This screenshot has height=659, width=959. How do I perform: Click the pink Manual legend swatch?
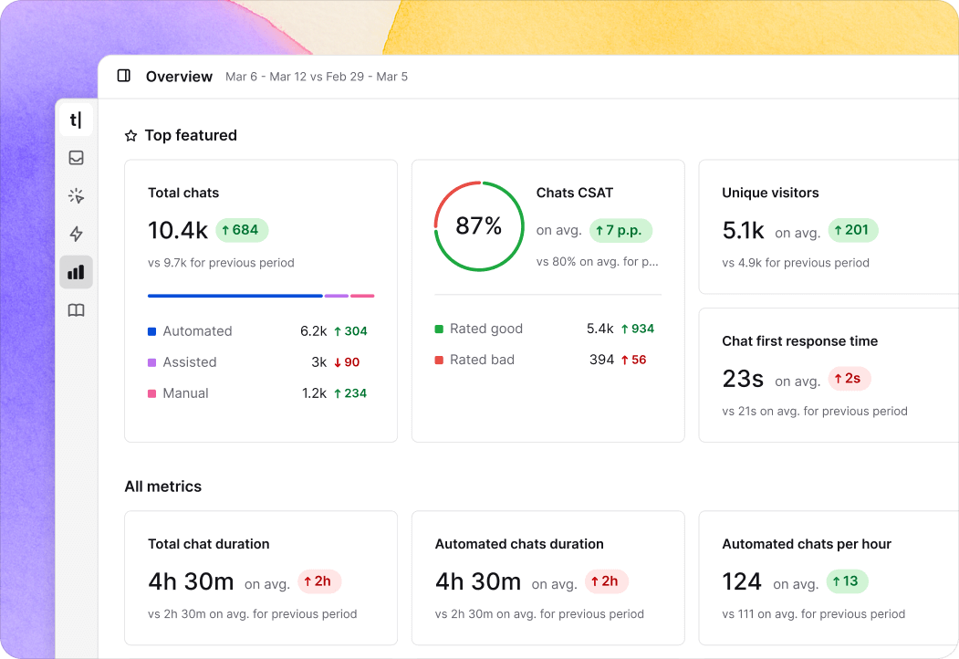tap(152, 393)
